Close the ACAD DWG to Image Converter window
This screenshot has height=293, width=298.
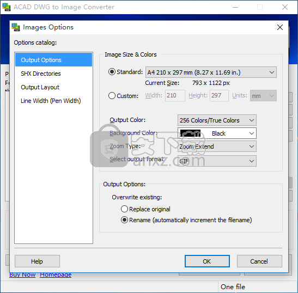point(285,7)
